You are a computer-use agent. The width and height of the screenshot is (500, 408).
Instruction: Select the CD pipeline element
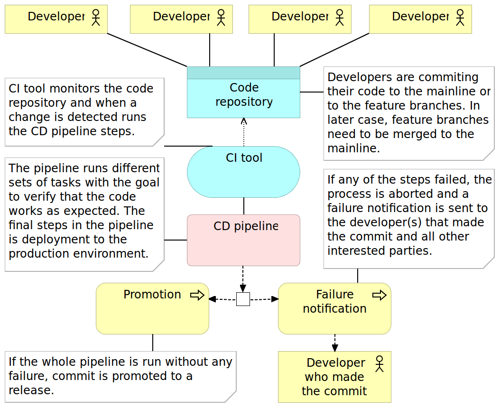(x=243, y=240)
